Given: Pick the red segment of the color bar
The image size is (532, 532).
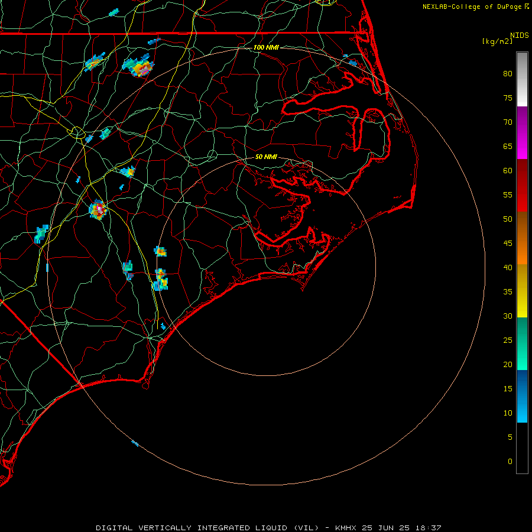Looking at the screenshot, I should (522, 186).
